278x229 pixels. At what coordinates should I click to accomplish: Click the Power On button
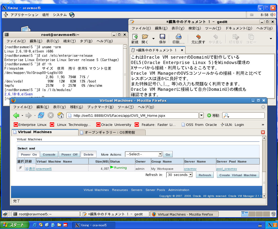29,155
